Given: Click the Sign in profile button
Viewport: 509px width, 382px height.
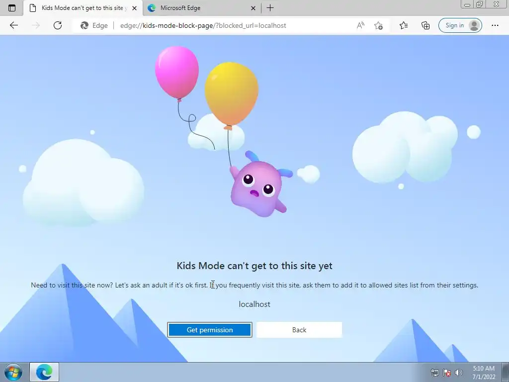Looking at the screenshot, I should click(x=460, y=25).
